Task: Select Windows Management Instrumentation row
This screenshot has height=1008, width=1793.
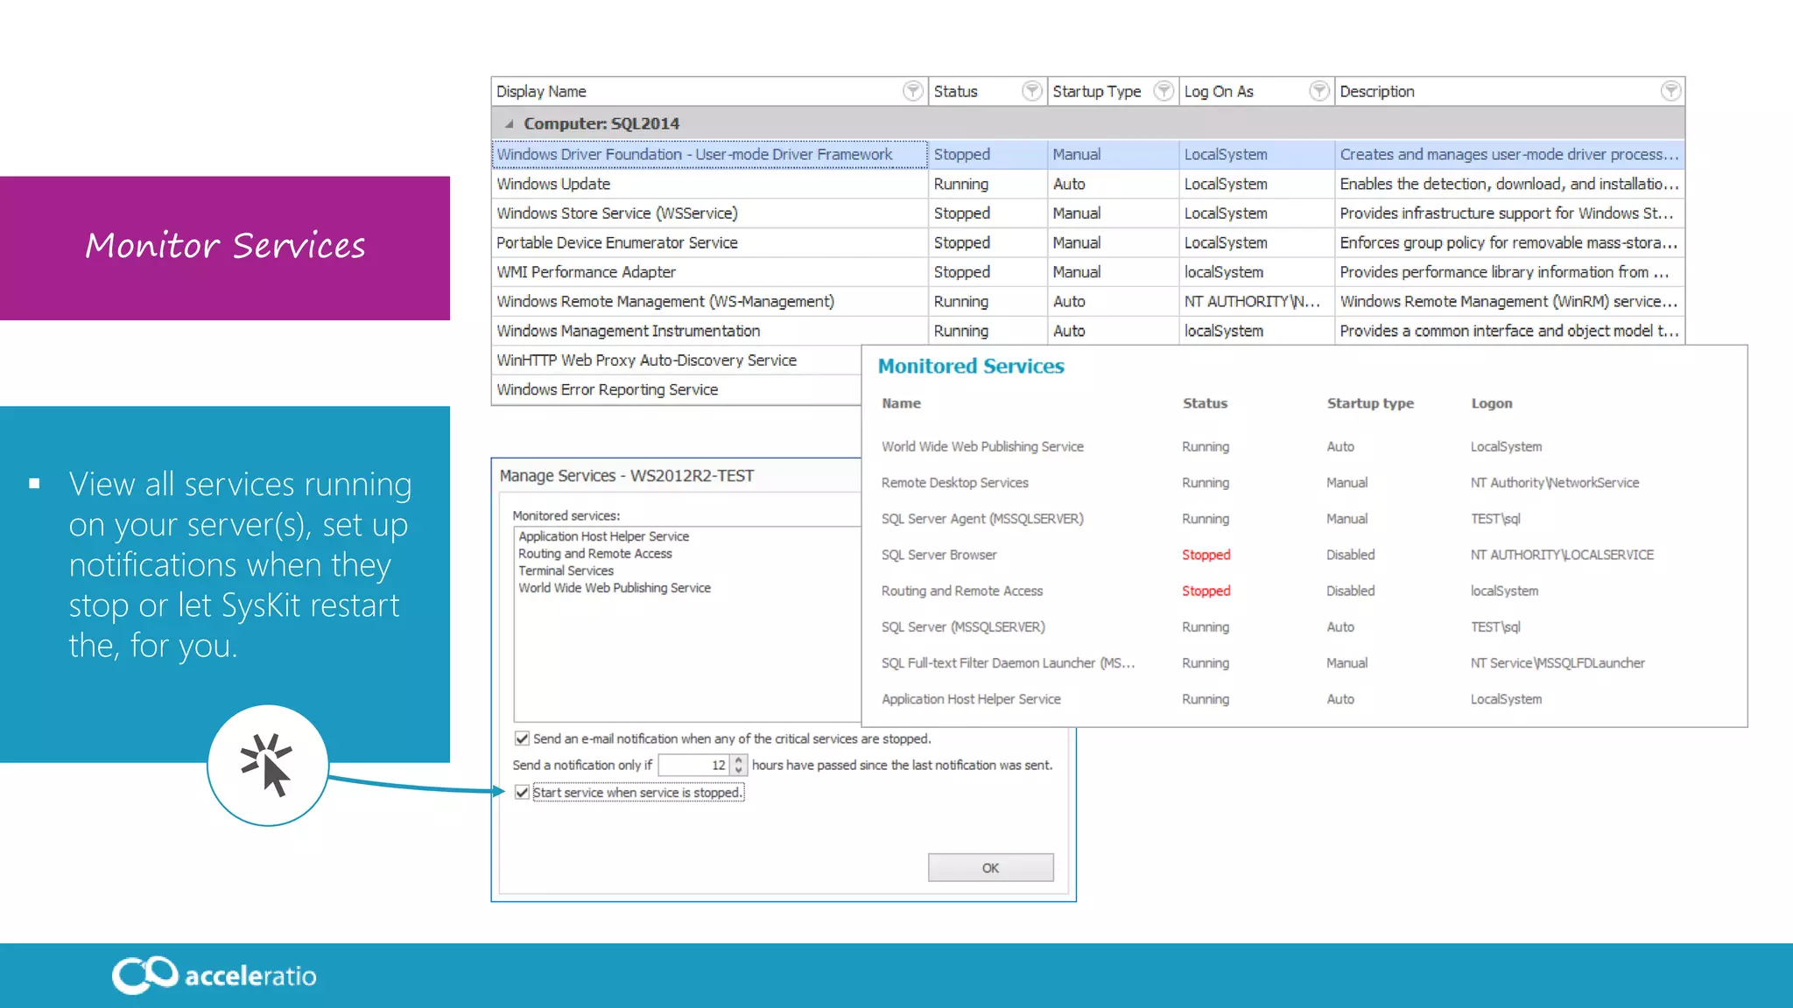Action: pyautogui.click(x=1088, y=331)
